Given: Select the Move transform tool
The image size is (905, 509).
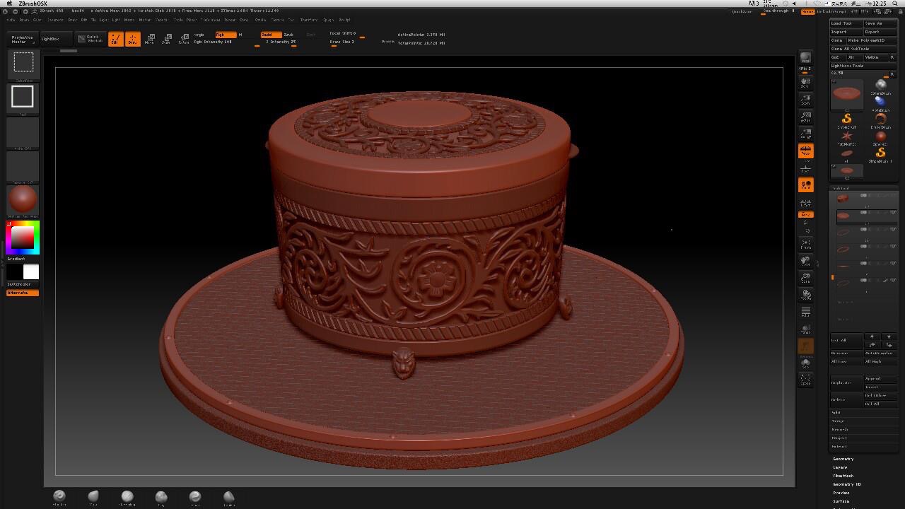Looking at the screenshot, I should pyautogui.click(x=149, y=40).
